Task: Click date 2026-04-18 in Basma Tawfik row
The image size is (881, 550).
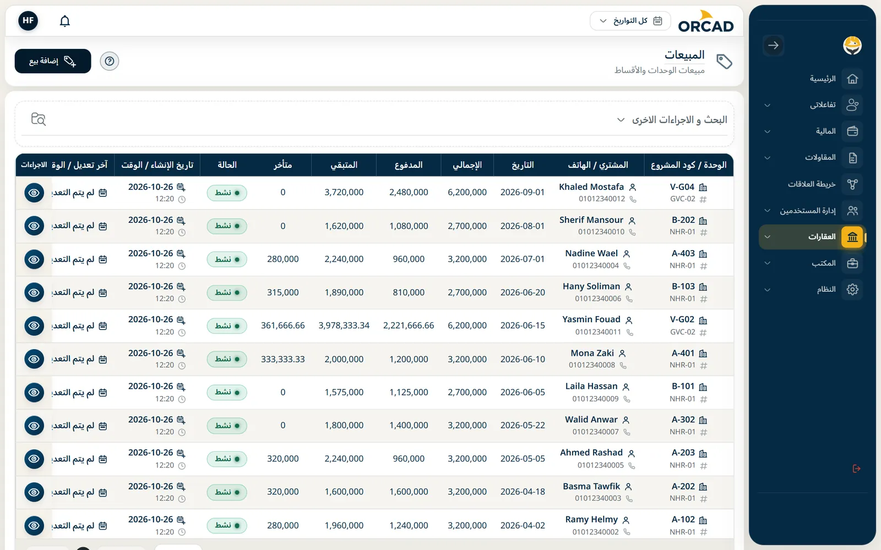Action: [523, 492]
